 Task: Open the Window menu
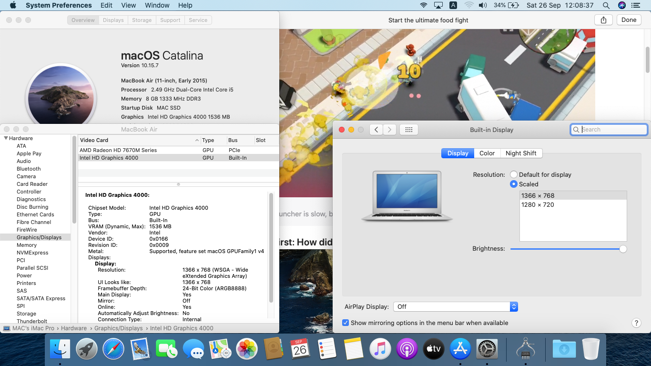point(157,5)
